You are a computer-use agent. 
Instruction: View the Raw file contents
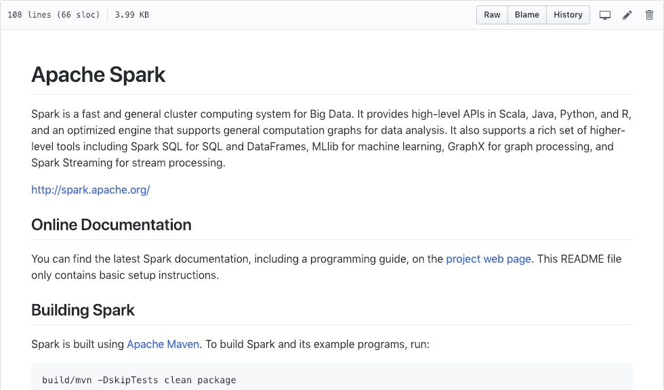pos(492,15)
